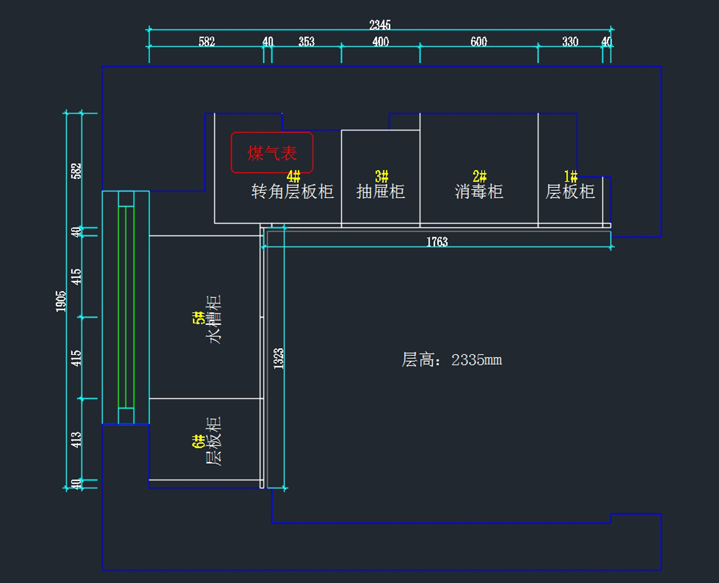This screenshot has height=583, width=719.
Task: Click the vertical 413 dimension text
Action: 76,439
